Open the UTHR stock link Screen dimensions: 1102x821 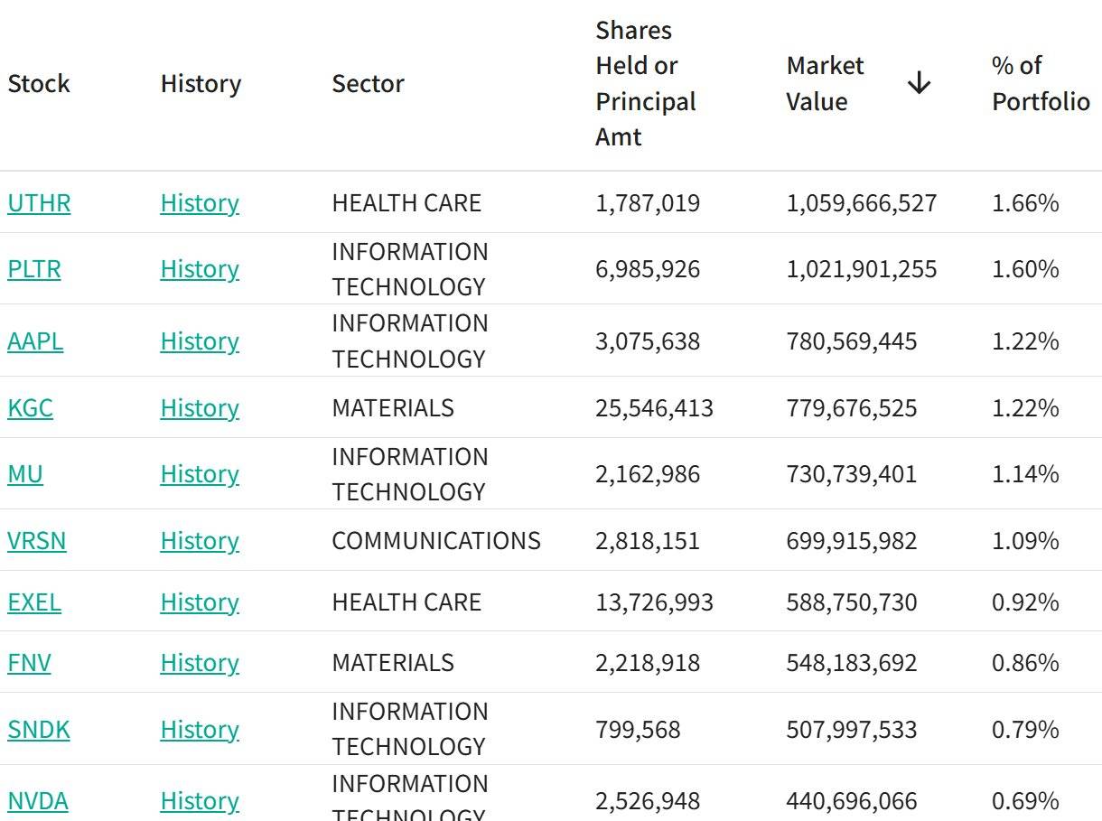coord(39,202)
